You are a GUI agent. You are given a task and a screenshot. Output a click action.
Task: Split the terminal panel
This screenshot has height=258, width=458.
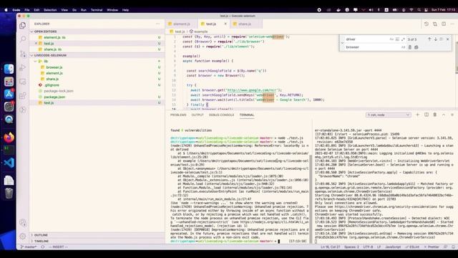point(427,115)
